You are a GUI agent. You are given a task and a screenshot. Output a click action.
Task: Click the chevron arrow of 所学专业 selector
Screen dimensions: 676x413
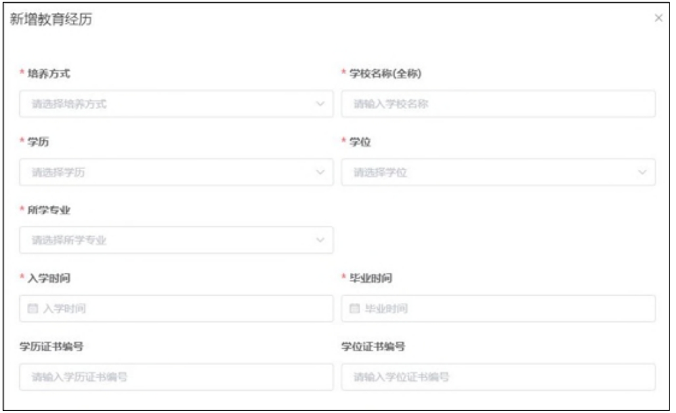(320, 241)
